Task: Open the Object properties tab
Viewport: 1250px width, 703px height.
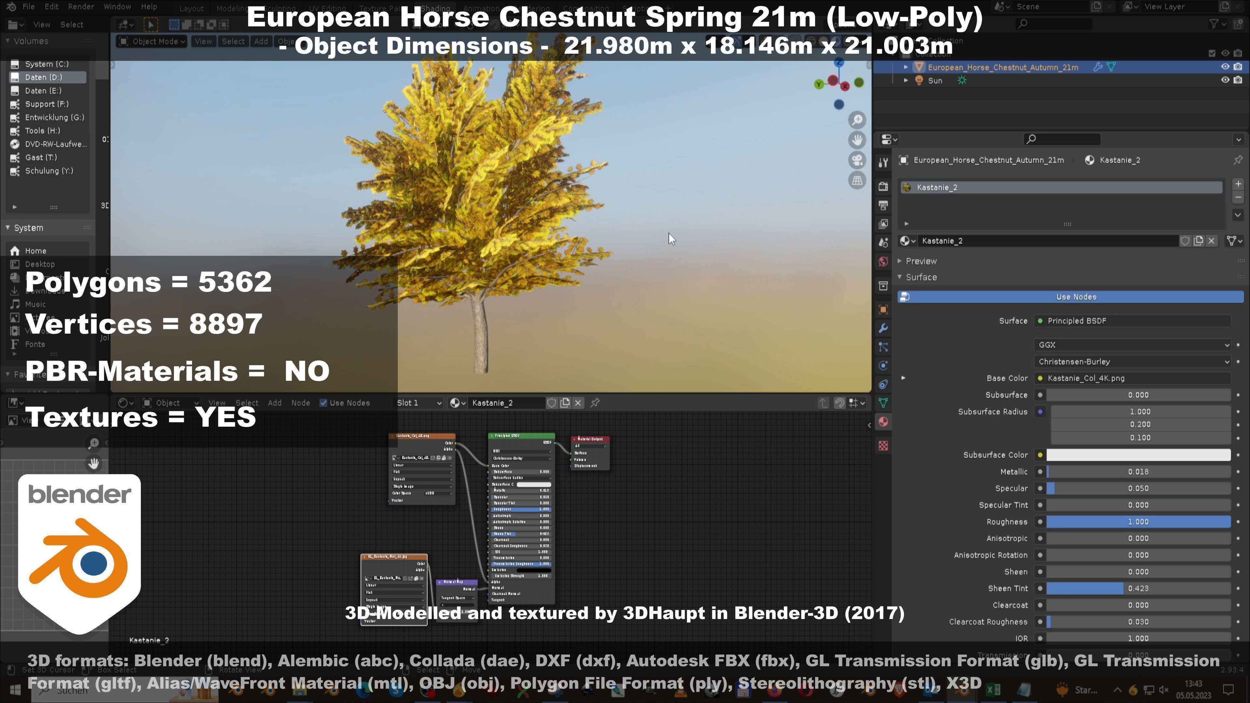Action: click(883, 310)
